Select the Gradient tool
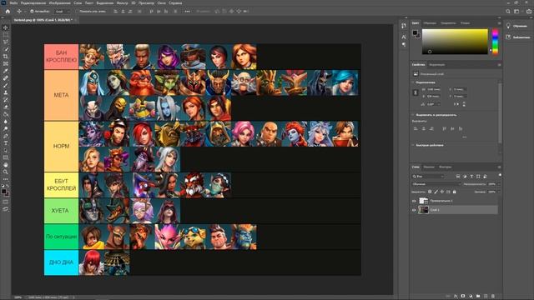 click(x=6, y=114)
